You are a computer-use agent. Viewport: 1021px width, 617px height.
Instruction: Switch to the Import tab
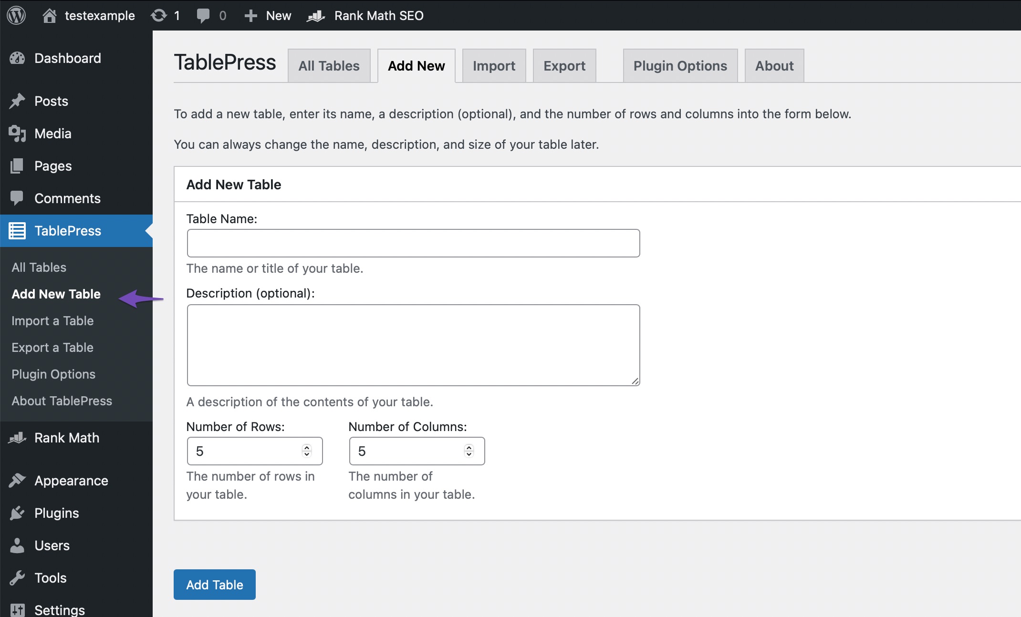point(494,65)
